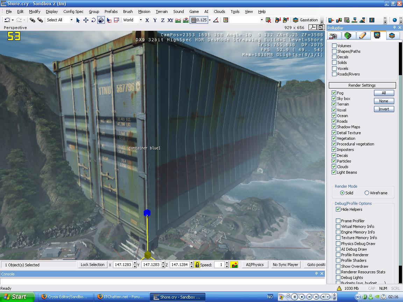
Task: Click the load selected objects icon
Action: tap(285, 20)
